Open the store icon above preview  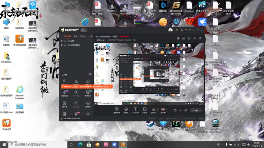189,38
